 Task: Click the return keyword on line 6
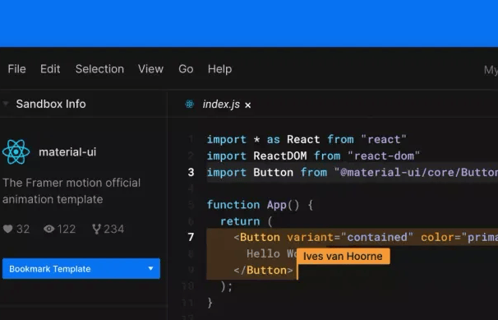(240, 221)
